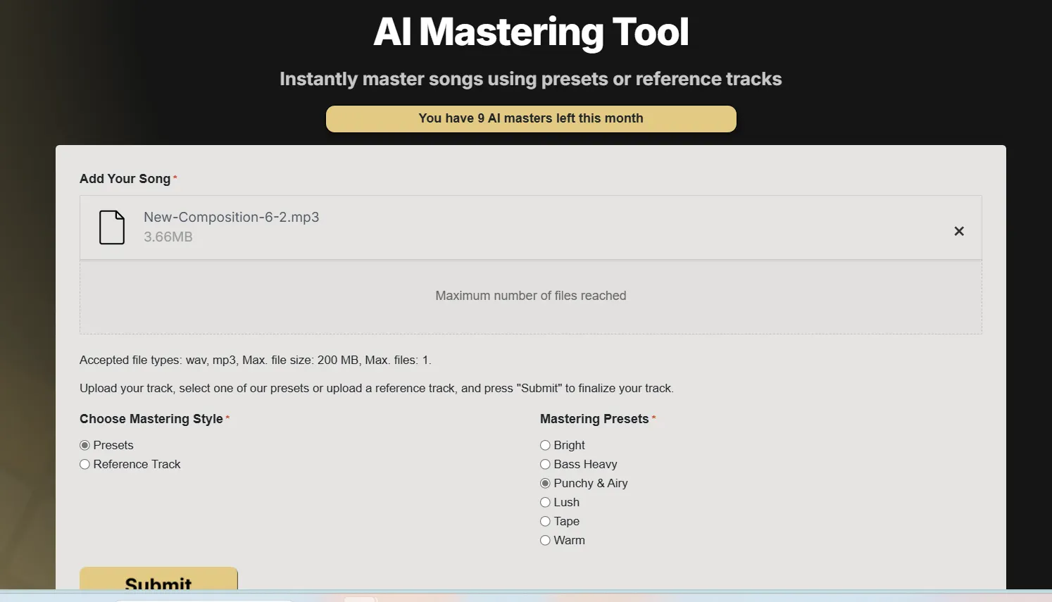Click the accepted file types text
Image resolution: width=1052 pixels, height=602 pixels.
click(256, 360)
